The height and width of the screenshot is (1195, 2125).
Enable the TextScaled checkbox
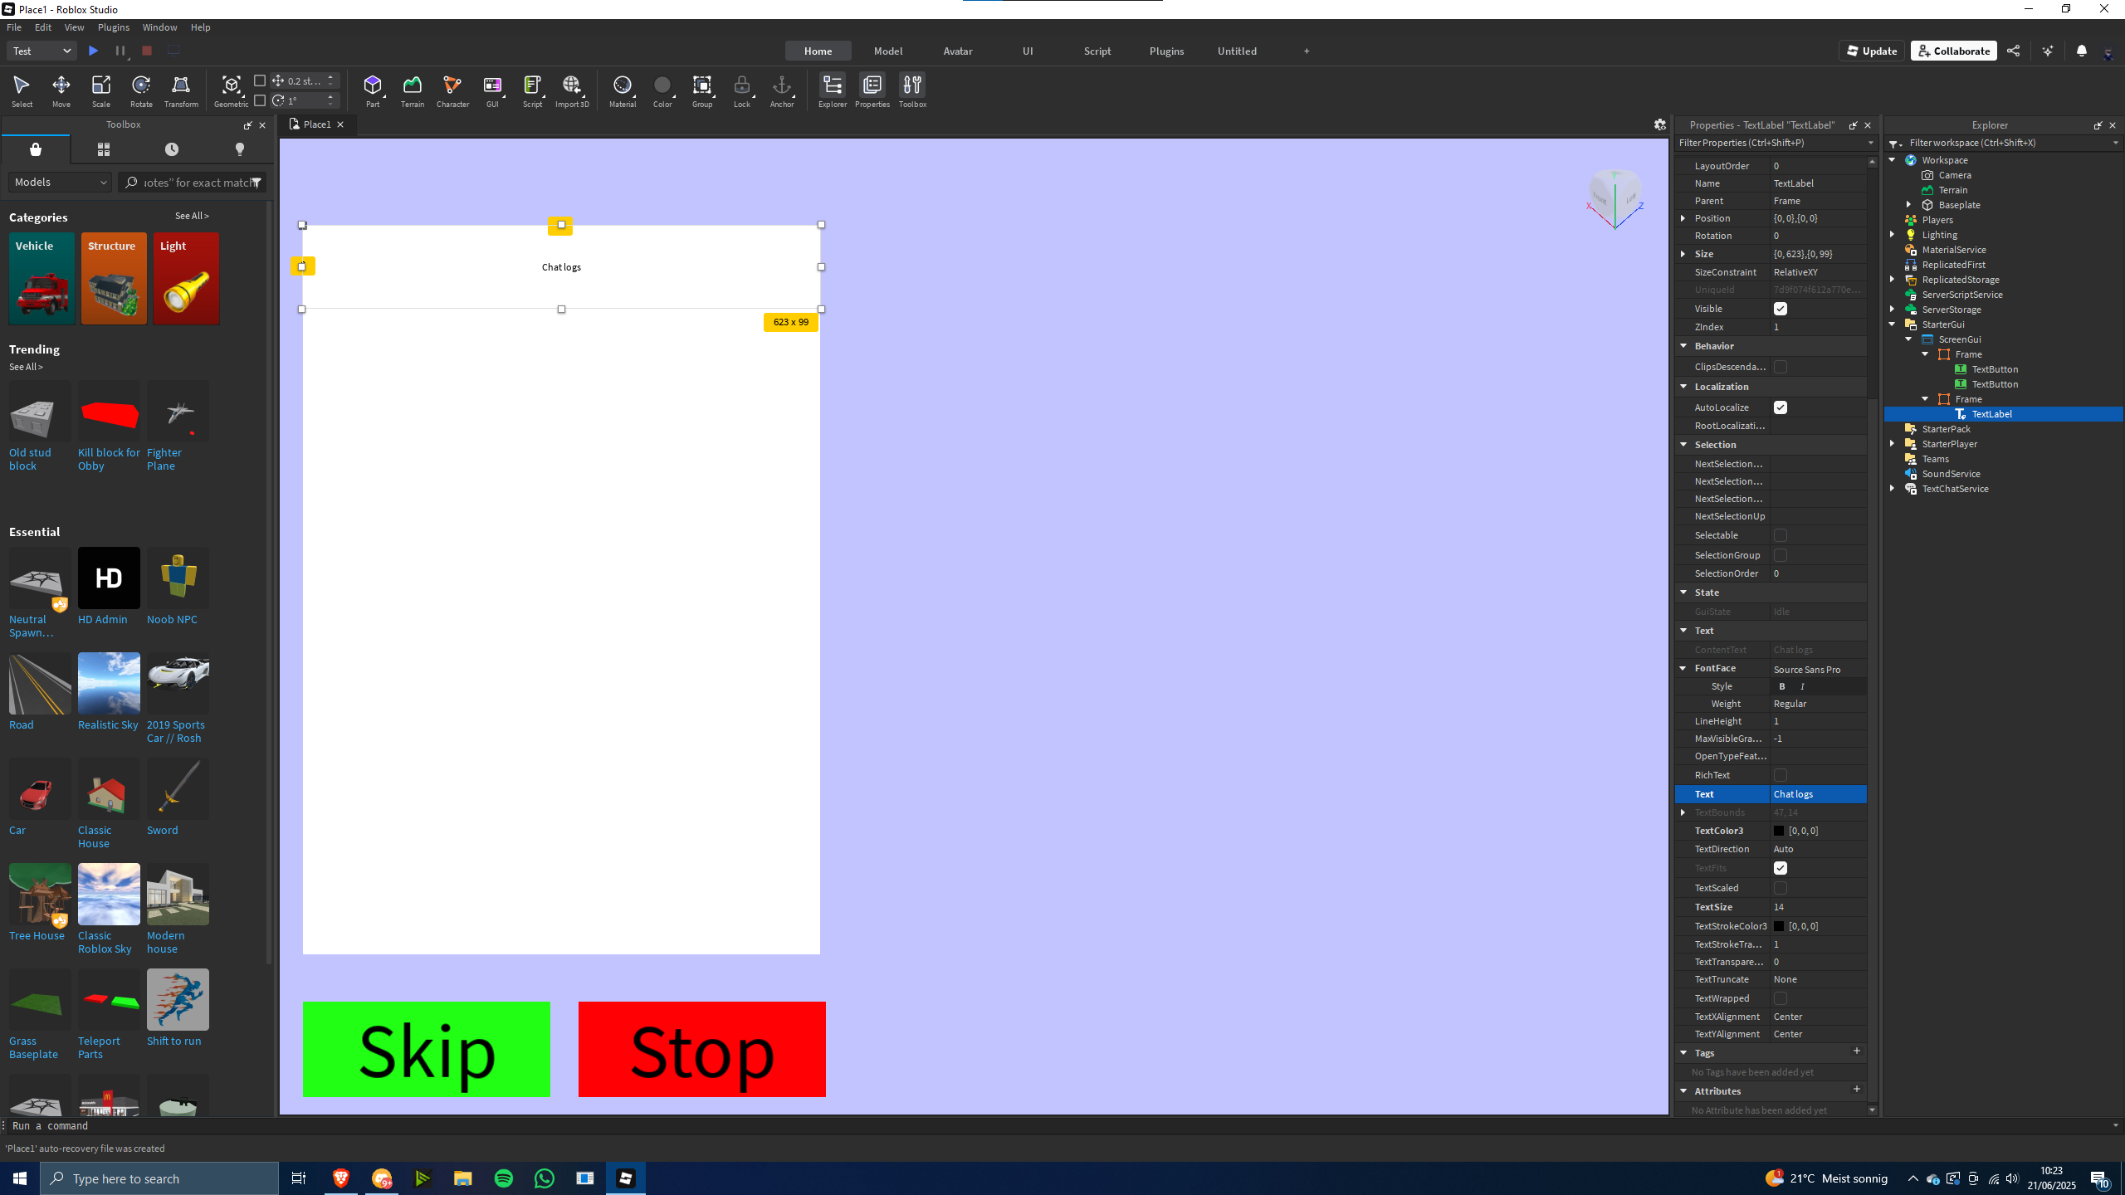1781,888
